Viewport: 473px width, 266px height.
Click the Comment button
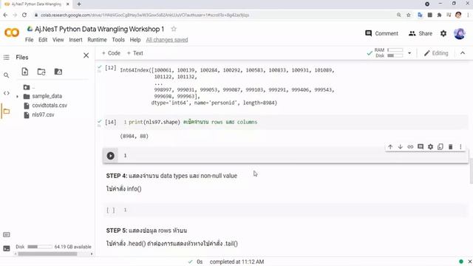381,33
